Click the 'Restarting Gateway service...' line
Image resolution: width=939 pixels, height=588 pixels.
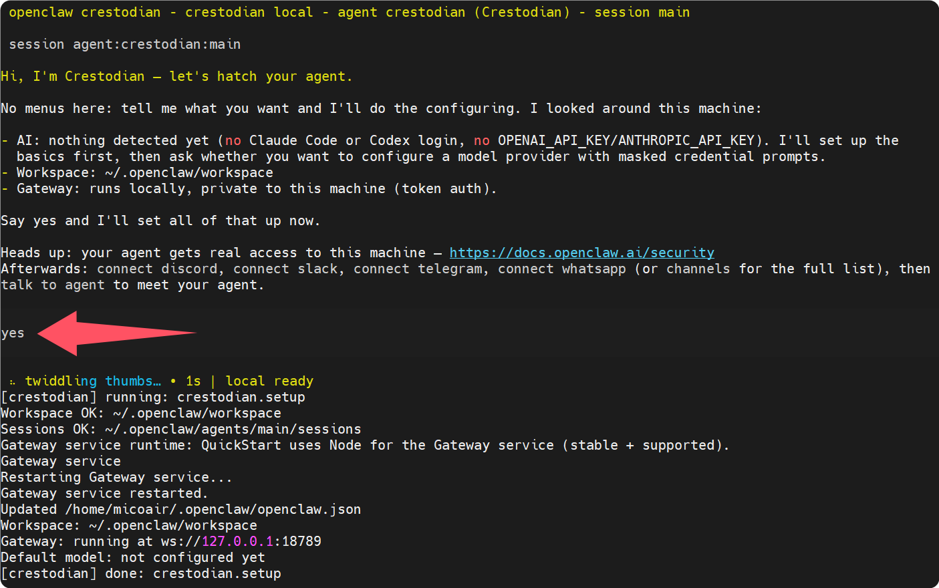[x=116, y=477]
